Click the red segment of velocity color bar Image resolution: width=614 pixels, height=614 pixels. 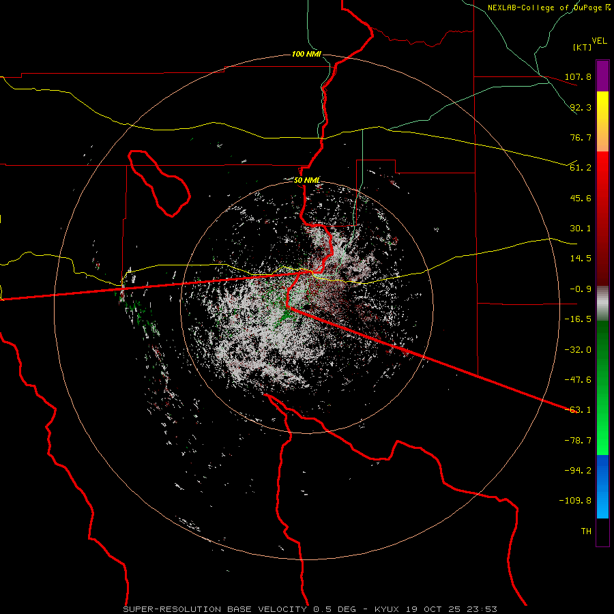coord(602,218)
